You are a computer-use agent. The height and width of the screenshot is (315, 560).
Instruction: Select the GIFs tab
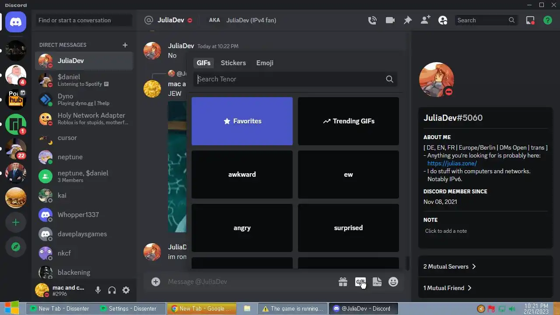(x=203, y=63)
